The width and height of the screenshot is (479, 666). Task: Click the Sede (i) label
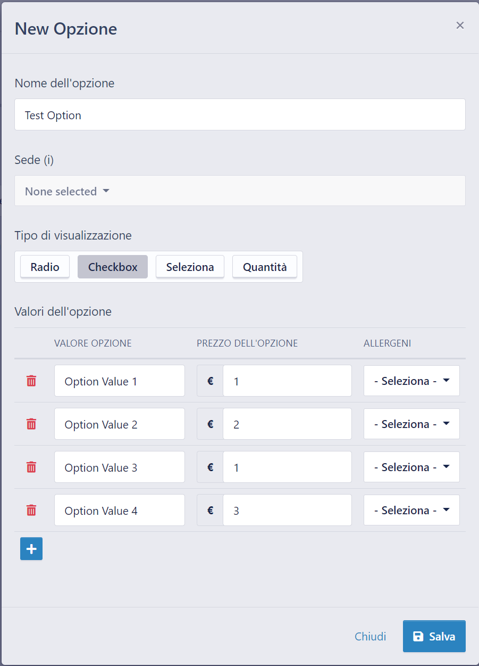34,160
